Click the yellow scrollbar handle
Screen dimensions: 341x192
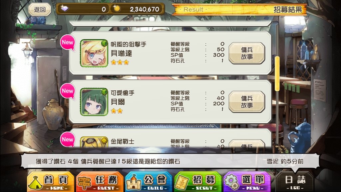(x=277, y=74)
